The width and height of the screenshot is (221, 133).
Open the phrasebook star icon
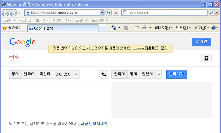tap(207, 58)
